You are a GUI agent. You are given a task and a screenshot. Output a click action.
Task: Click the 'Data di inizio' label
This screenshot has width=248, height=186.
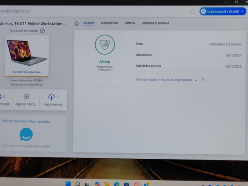(x=144, y=55)
